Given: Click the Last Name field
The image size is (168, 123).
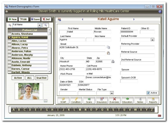Looking at the screenshot, I should point(72,40).
